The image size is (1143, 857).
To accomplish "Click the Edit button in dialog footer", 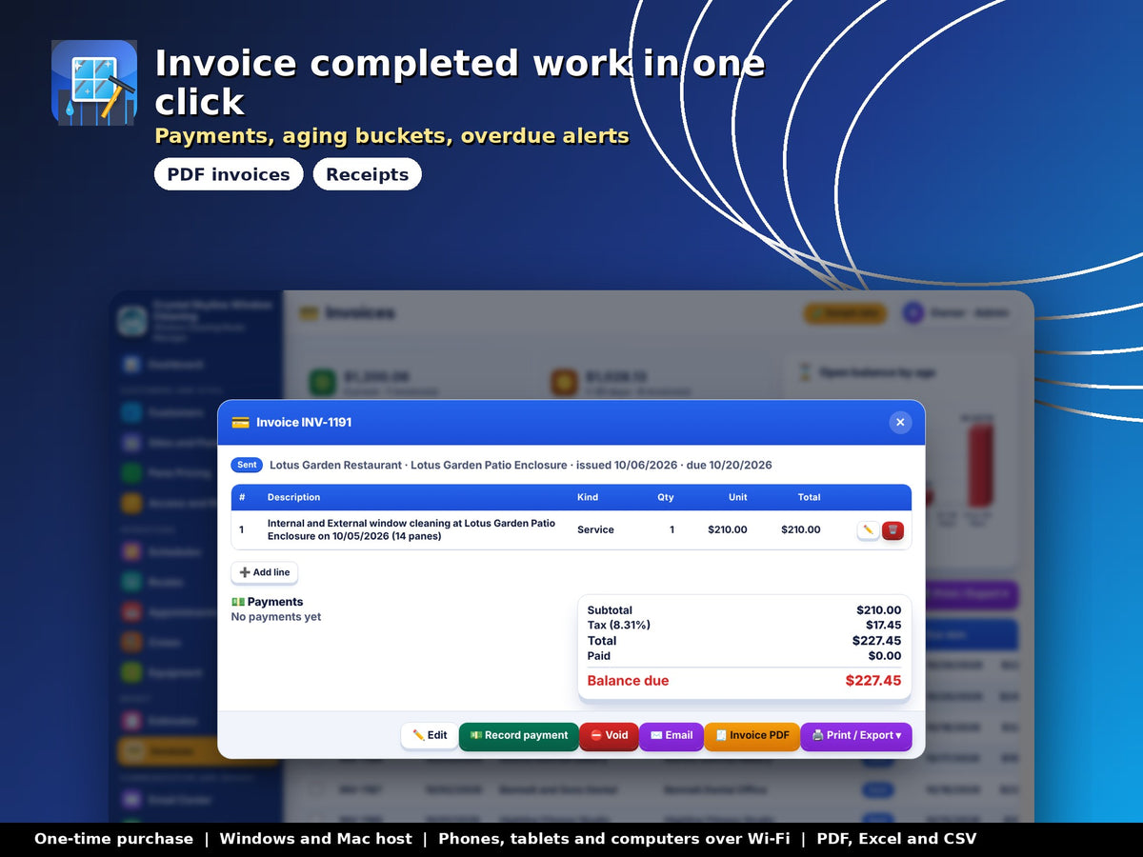I will (430, 736).
